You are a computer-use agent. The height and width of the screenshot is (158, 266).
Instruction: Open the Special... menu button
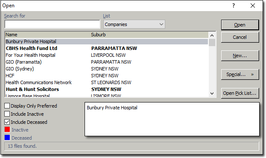tap(240, 74)
